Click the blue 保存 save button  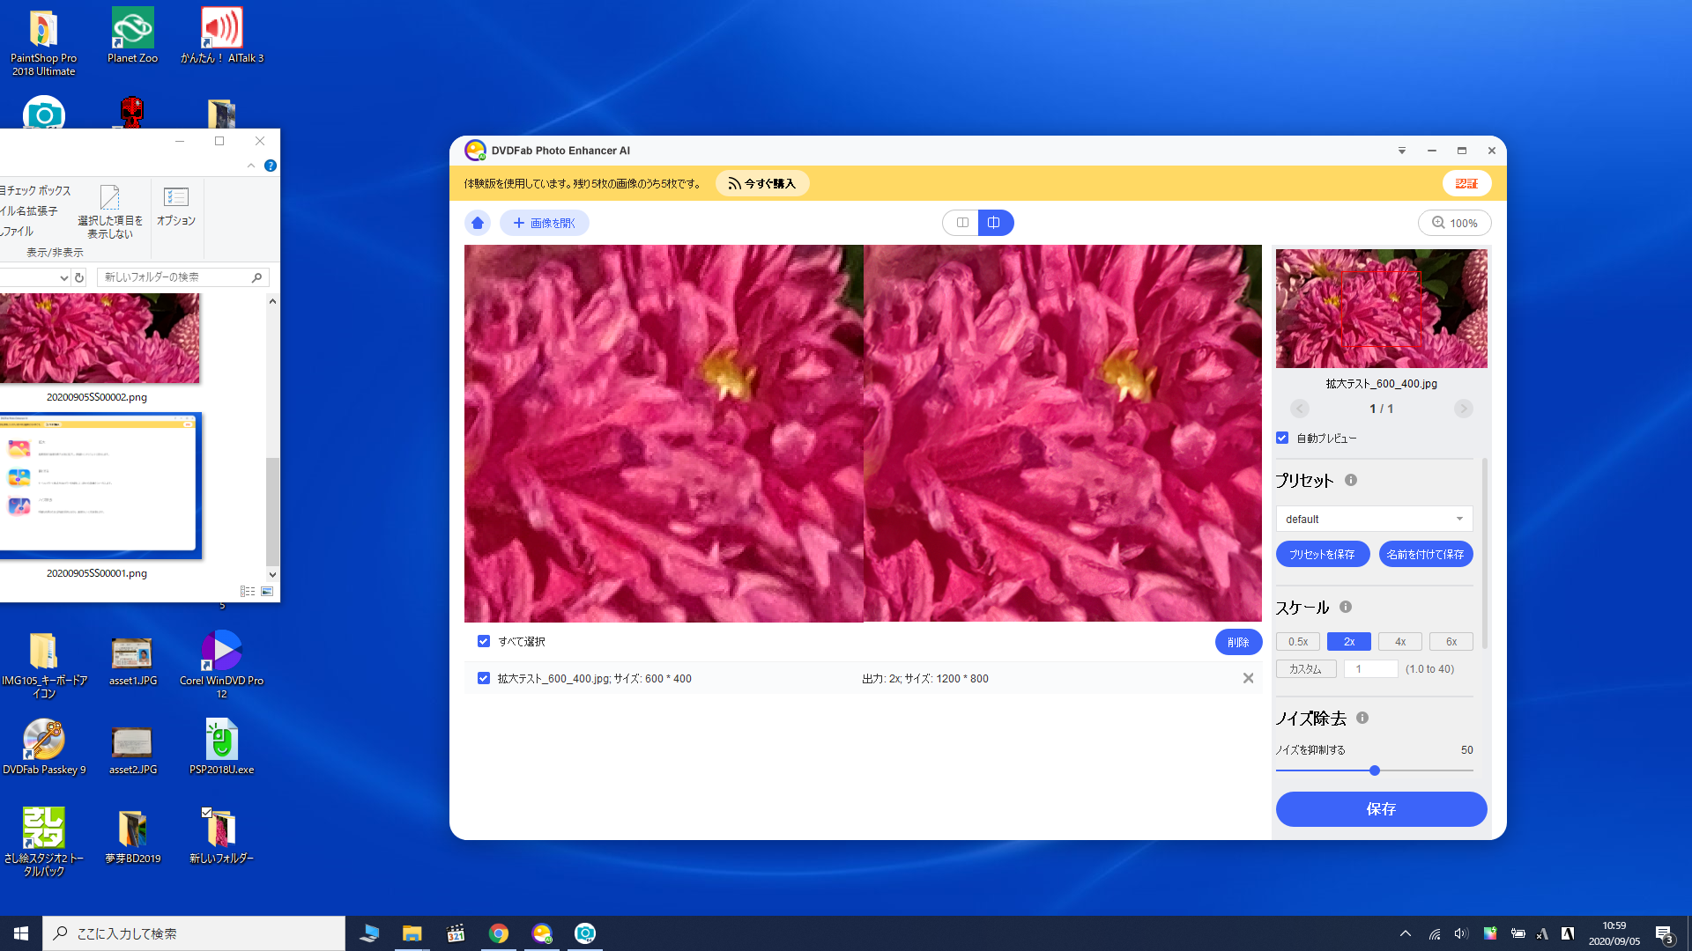tap(1381, 809)
